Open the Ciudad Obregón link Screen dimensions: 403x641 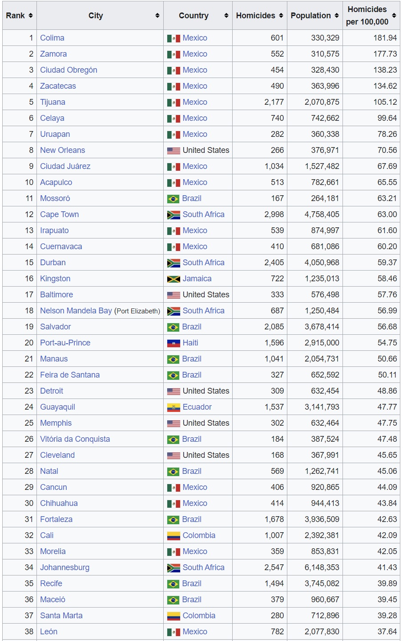pyautogui.click(x=69, y=70)
